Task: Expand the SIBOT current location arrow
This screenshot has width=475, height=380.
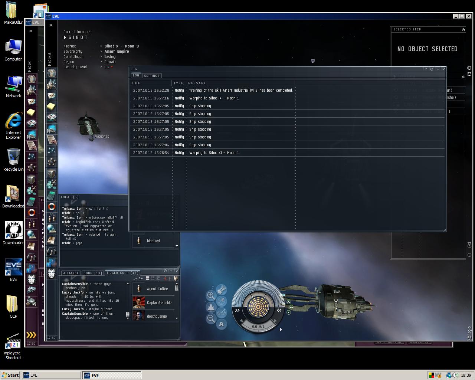Action: (65, 37)
